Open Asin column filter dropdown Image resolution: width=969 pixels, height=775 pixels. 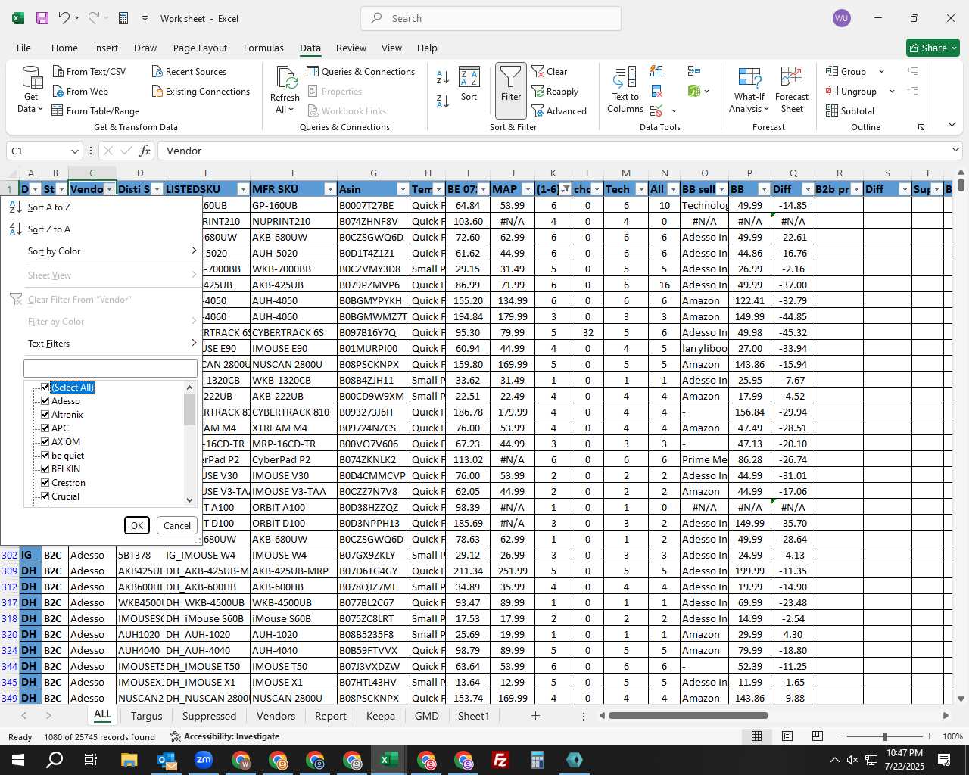point(403,189)
